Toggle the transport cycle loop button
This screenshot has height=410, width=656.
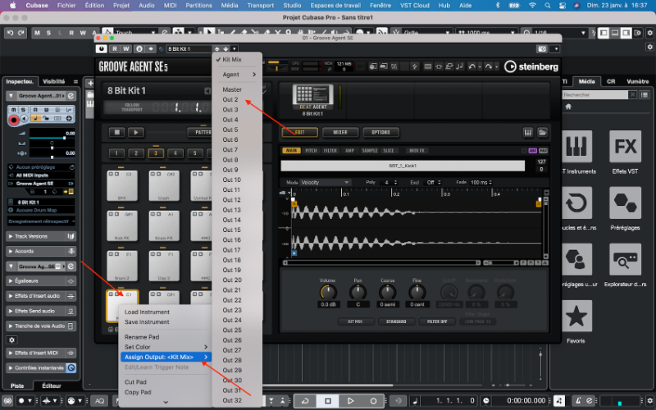[x=305, y=401]
